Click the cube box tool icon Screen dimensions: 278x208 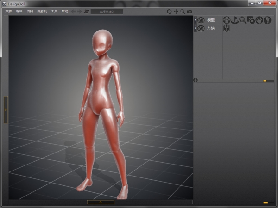point(227,28)
